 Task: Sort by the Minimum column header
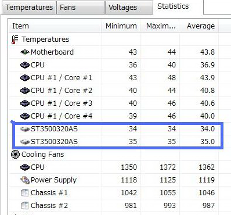(121, 26)
